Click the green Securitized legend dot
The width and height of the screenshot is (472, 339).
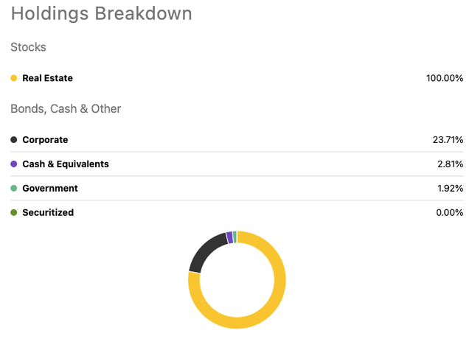[13, 212]
